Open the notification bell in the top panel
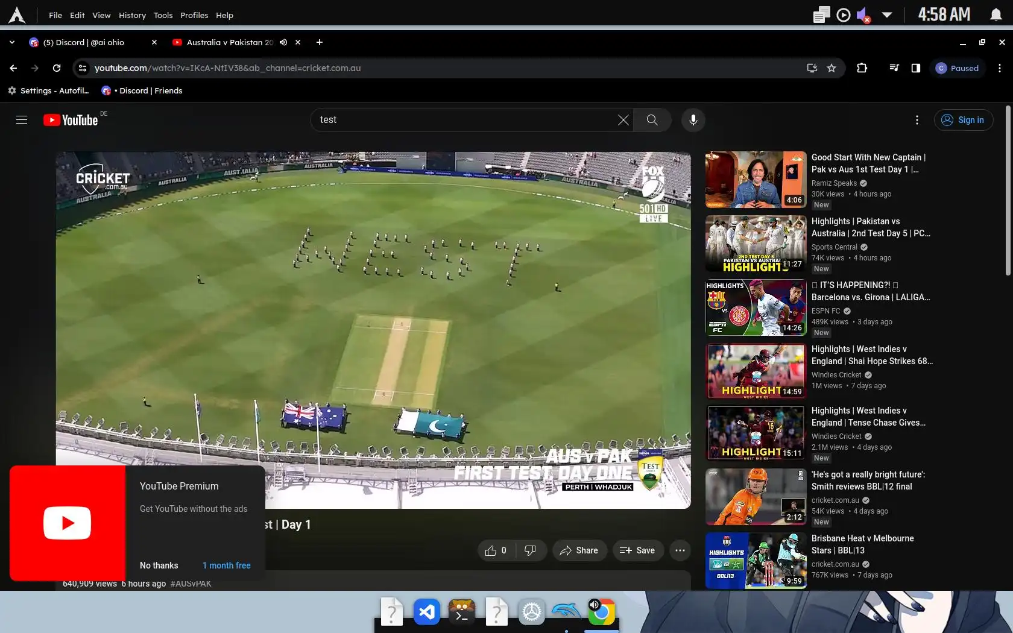The width and height of the screenshot is (1013, 633). [x=996, y=14]
